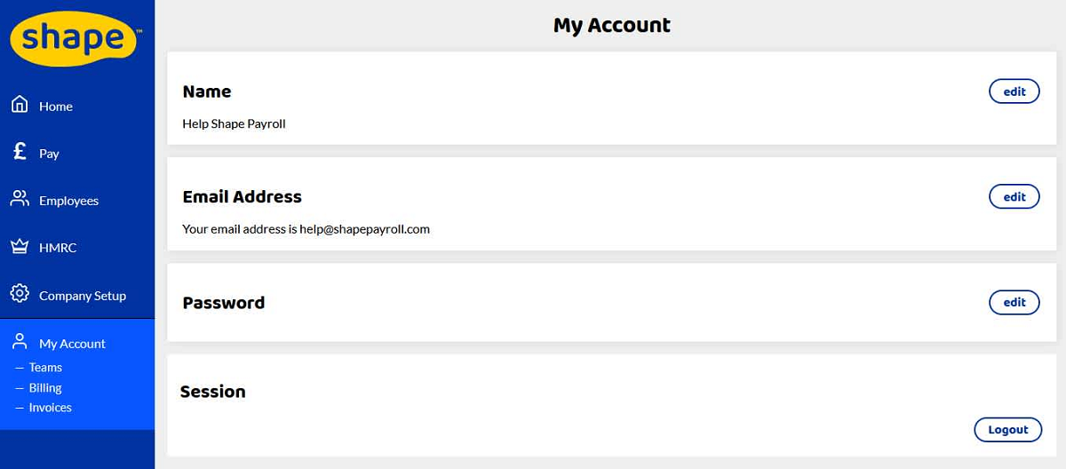Image resolution: width=1066 pixels, height=469 pixels.
Task: Go to Billing under My Account
Action: click(x=45, y=388)
